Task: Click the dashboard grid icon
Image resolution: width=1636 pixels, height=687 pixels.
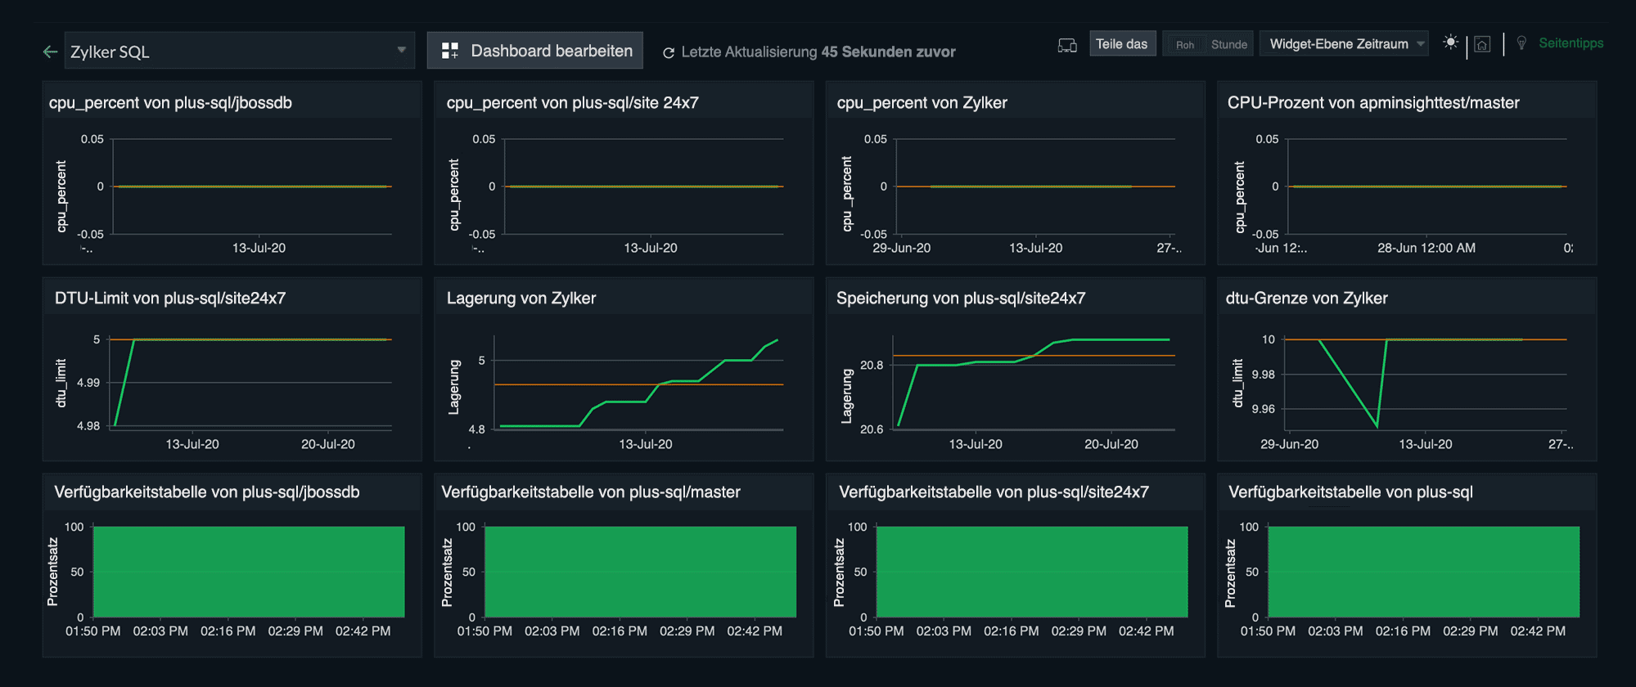Action: tap(450, 51)
